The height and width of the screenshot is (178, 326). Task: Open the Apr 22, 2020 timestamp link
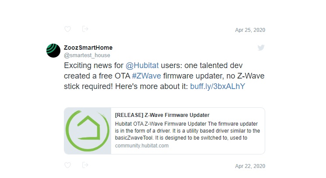[x=250, y=166]
